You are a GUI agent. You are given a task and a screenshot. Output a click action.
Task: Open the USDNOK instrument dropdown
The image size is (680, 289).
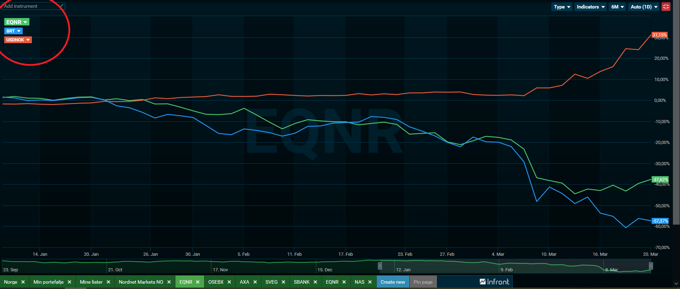(18, 40)
